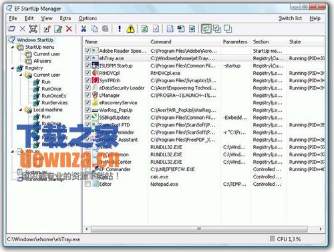Image resolution: width=334 pixels, height=252 pixels.
Task: Click the plain document toolbar icon
Action: tap(170, 29)
